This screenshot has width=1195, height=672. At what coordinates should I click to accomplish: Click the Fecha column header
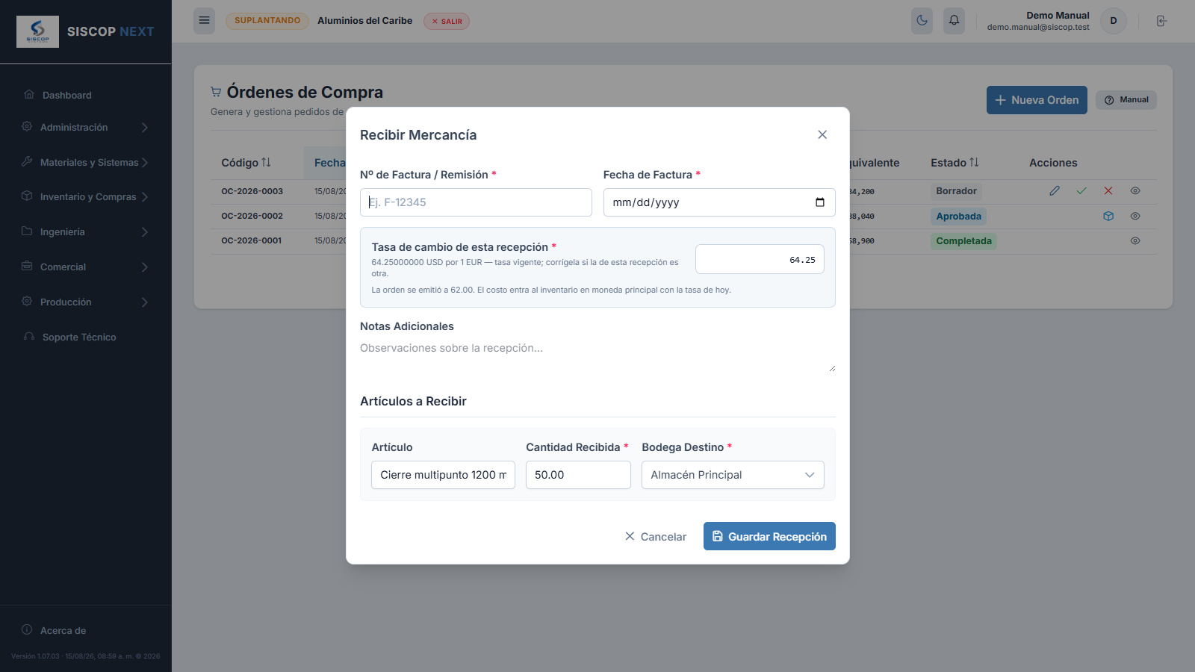click(x=329, y=163)
